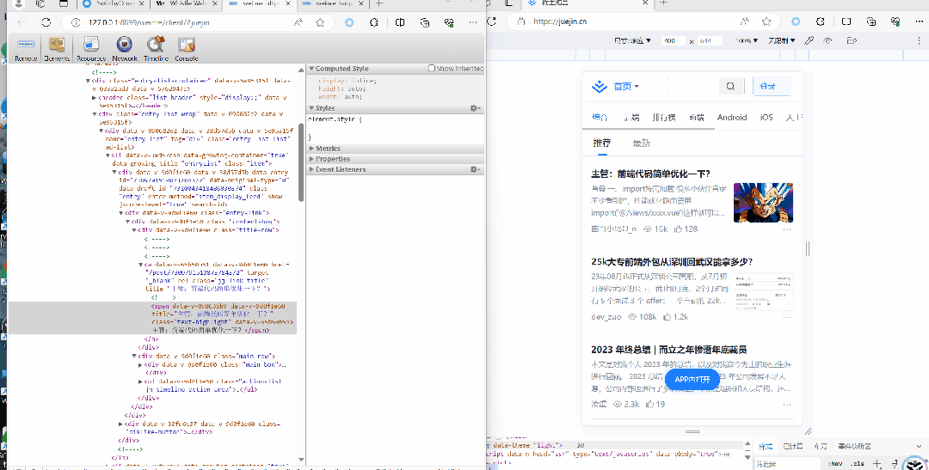The height and width of the screenshot is (470, 929).
Task: Click APP内打开 floating button
Action: tap(692, 380)
